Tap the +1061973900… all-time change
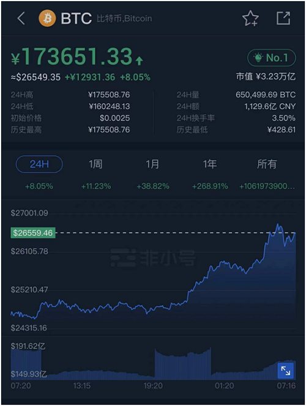This screenshot has width=306, height=406. [267, 186]
